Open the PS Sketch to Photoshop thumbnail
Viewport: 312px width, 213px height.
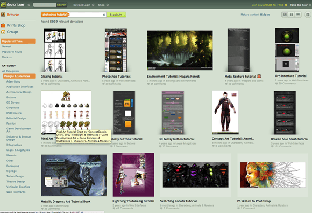point(273,175)
